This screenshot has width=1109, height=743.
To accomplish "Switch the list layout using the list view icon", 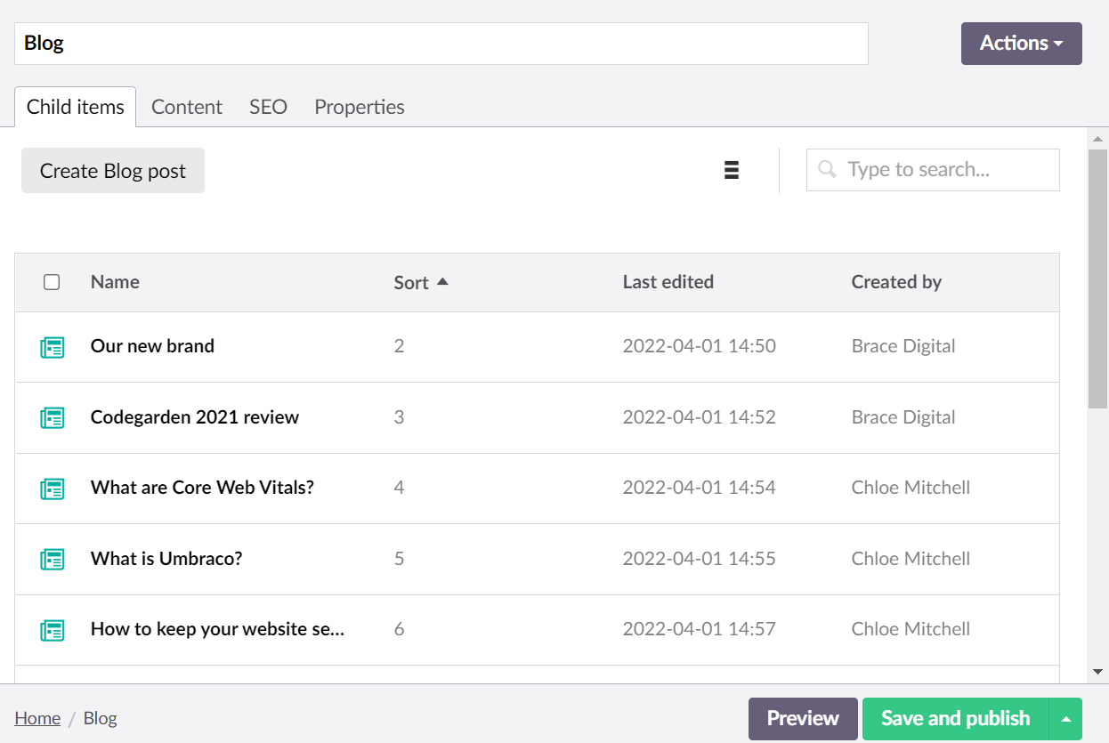I will pos(731,170).
